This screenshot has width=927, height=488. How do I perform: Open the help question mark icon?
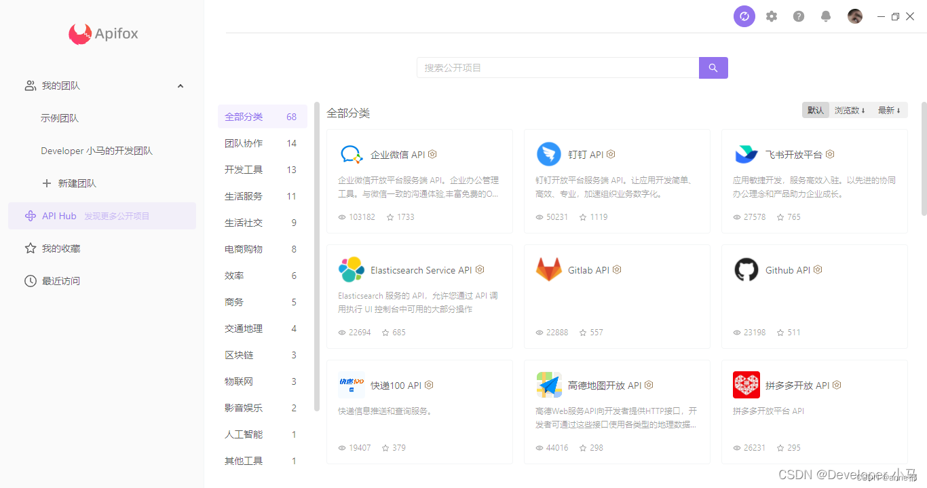[x=799, y=16]
